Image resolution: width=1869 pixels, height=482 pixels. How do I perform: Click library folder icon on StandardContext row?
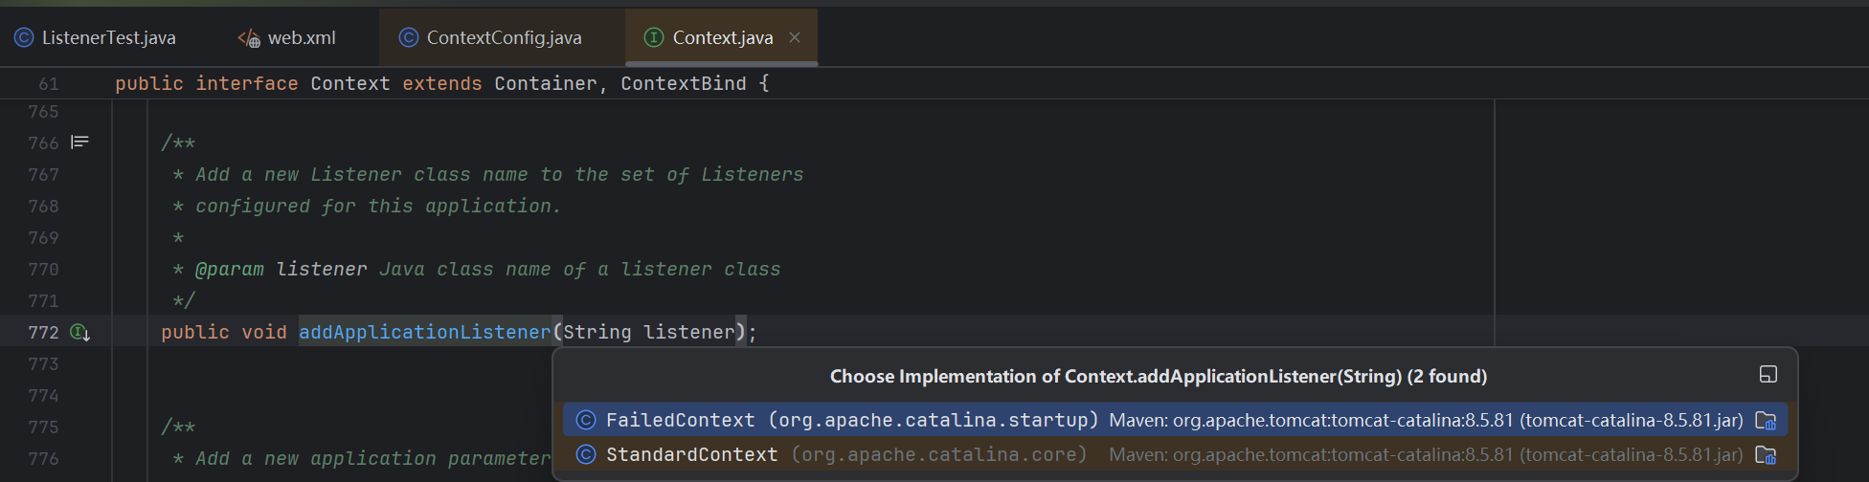1766,454
